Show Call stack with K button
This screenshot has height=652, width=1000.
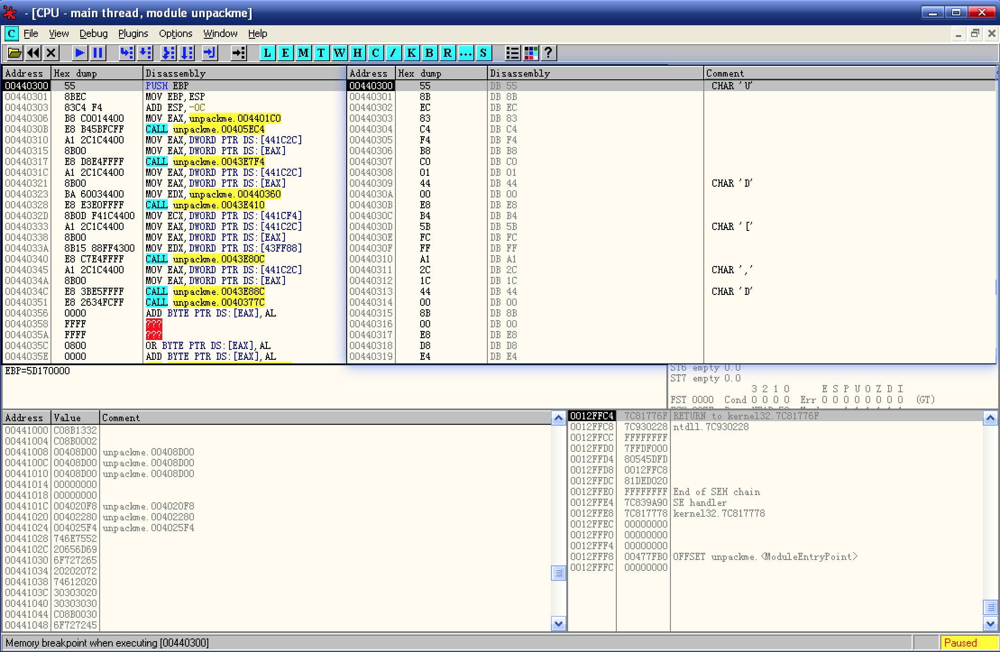pyautogui.click(x=411, y=53)
